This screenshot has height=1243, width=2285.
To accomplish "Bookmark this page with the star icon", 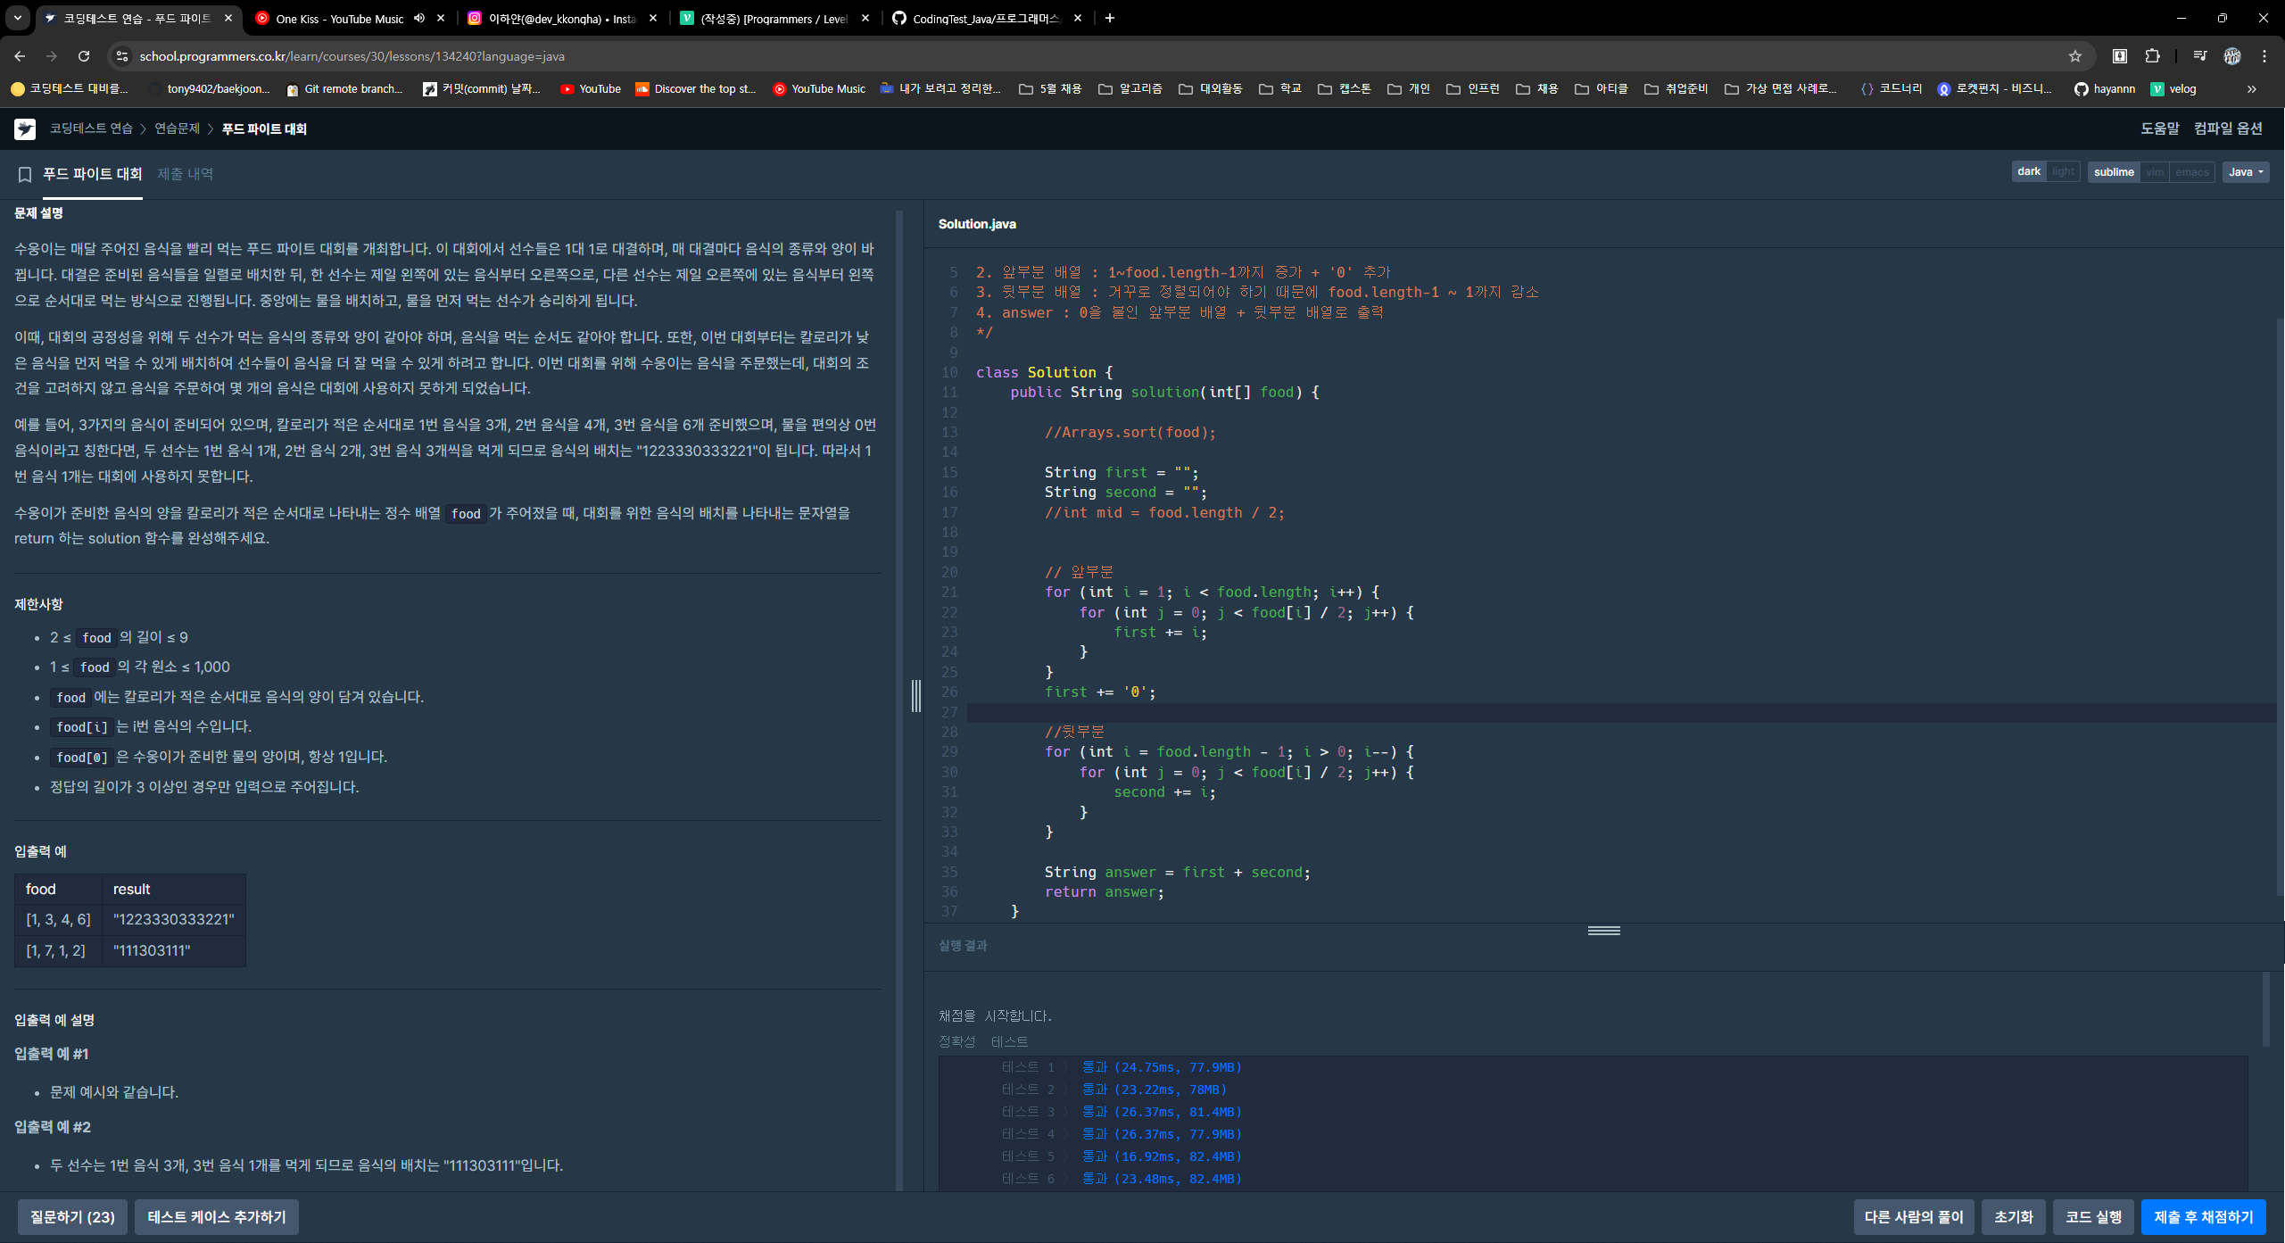I will click(2075, 56).
